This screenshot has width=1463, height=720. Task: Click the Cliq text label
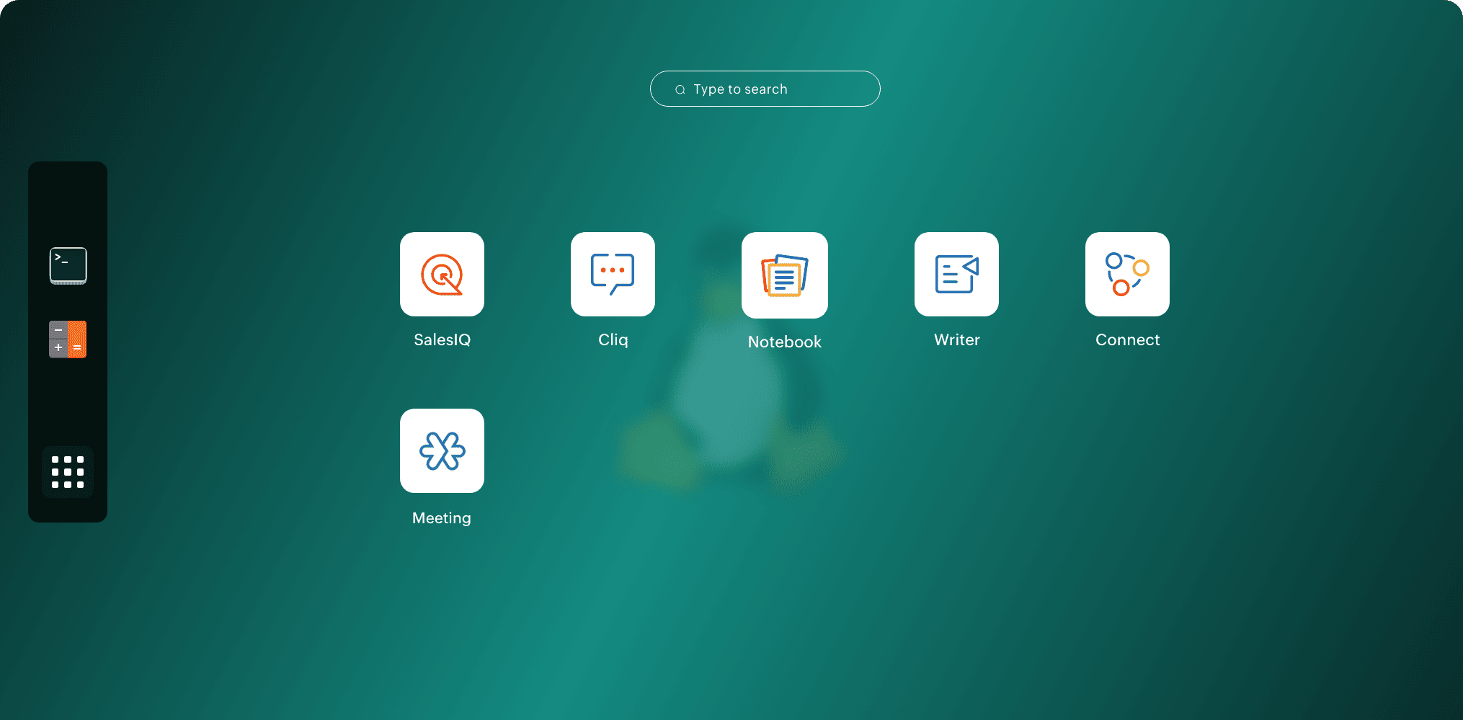coord(613,339)
